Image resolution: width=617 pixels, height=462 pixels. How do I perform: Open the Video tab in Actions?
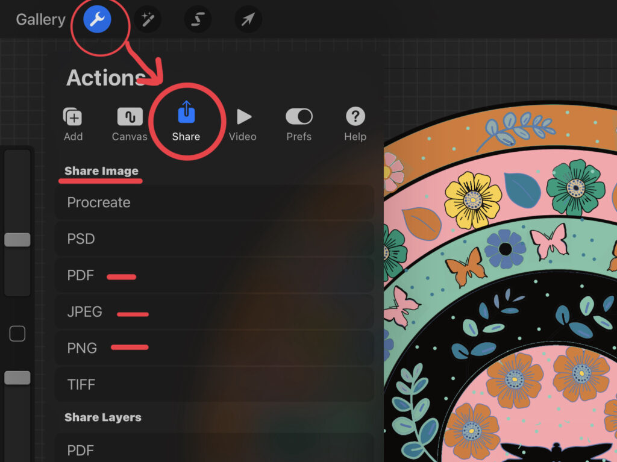[x=243, y=124]
